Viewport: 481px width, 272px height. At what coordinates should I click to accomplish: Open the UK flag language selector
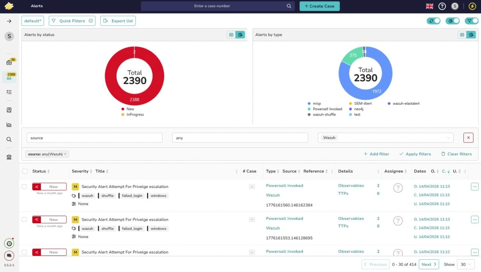coord(430,6)
